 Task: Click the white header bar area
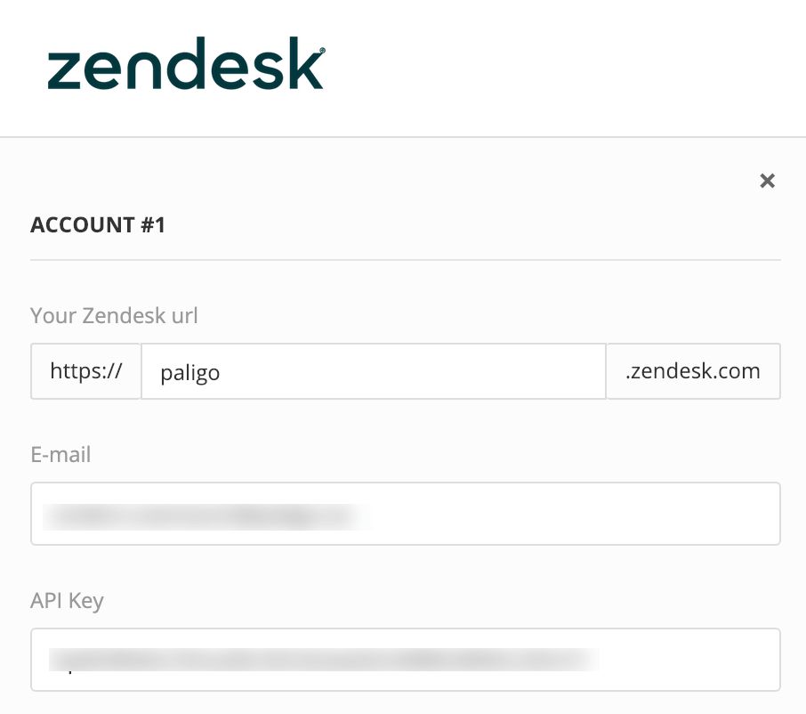tap(534, 68)
